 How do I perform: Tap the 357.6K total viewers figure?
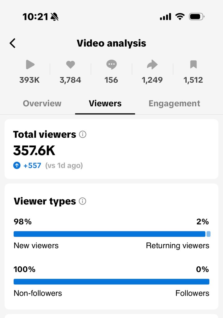(x=34, y=151)
